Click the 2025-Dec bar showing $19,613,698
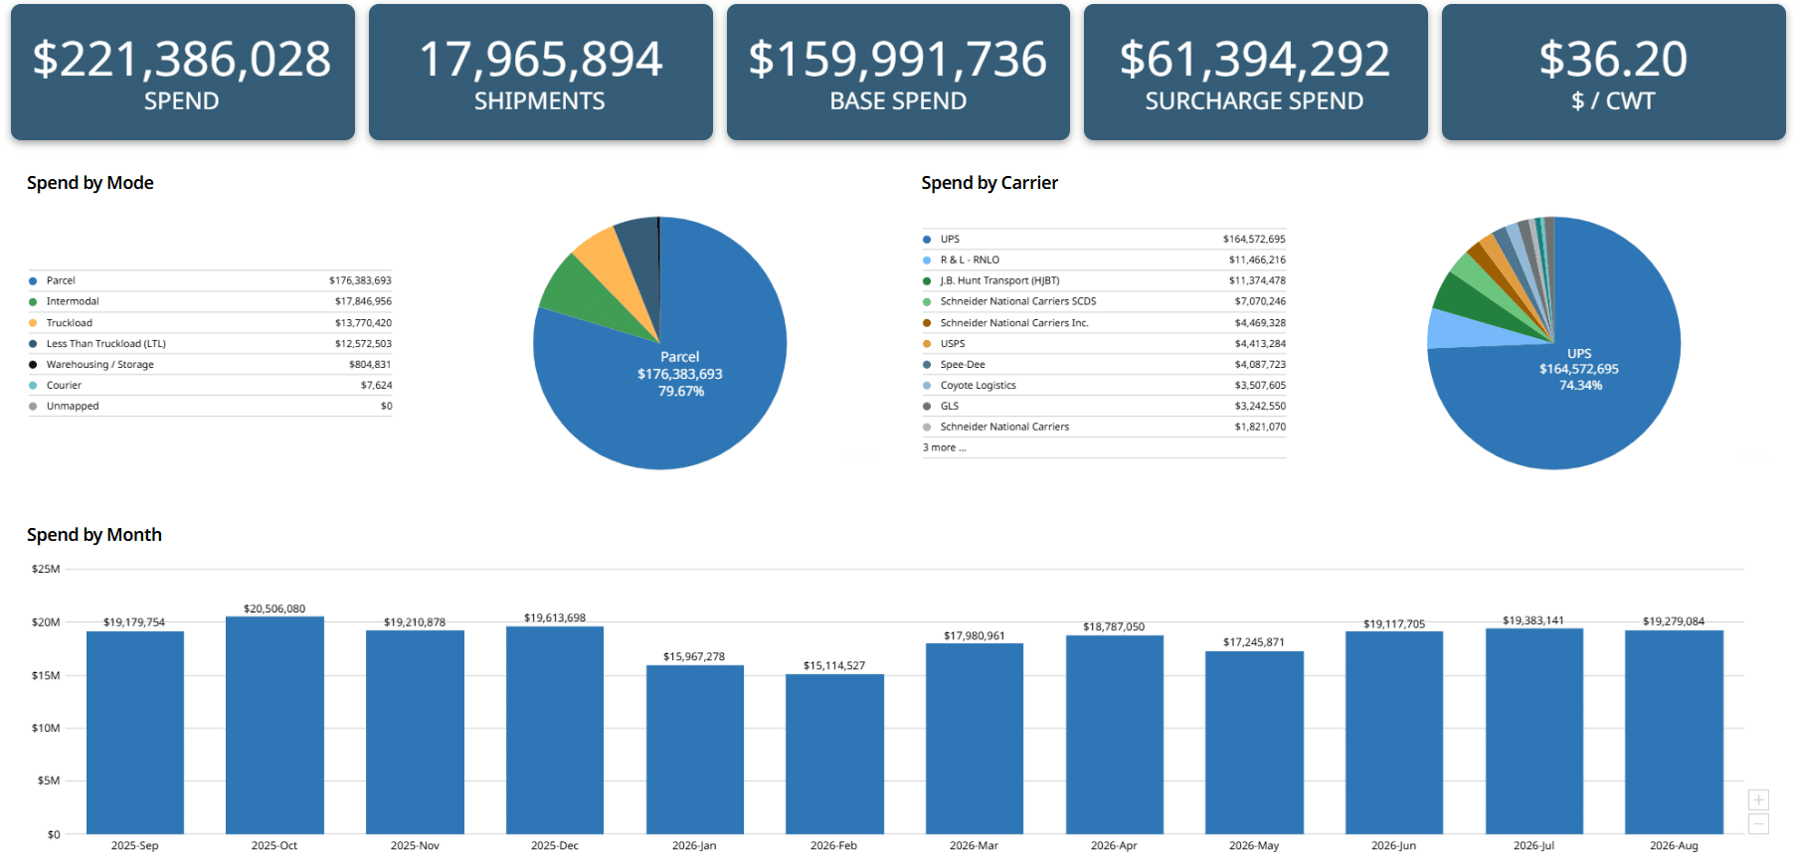 pos(555,731)
